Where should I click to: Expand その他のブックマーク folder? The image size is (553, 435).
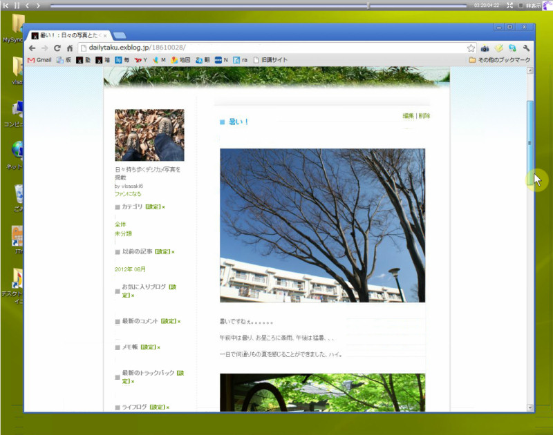coord(500,60)
